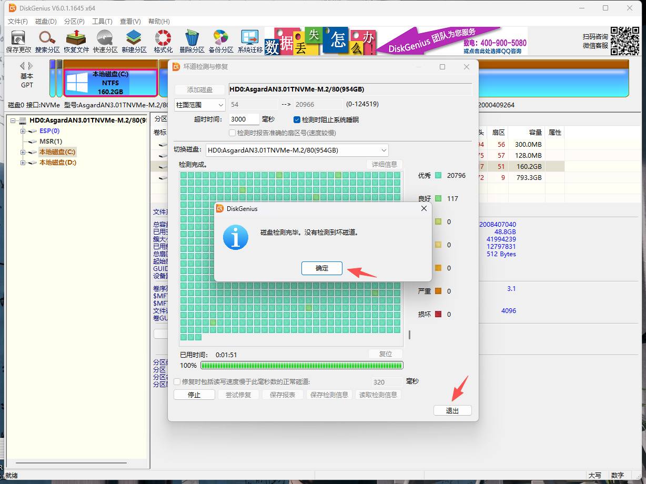Click the Attribute (属性) column header
646x484 pixels.
pos(555,133)
